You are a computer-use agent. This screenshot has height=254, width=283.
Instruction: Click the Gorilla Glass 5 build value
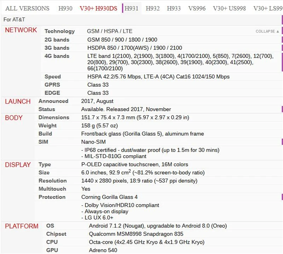[143, 134]
